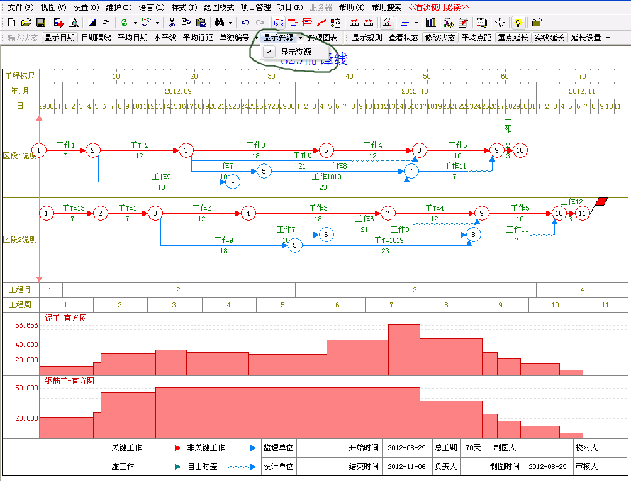Click the 70天 total duration cell
Image resolution: width=631 pixels, height=481 pixels.
click(x=473, y=448)
